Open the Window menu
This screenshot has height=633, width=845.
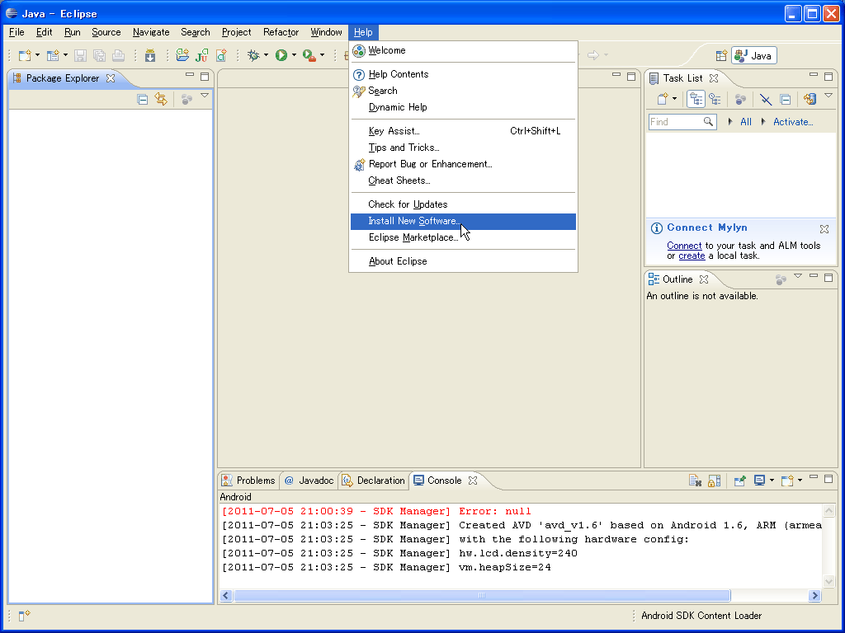326,32
